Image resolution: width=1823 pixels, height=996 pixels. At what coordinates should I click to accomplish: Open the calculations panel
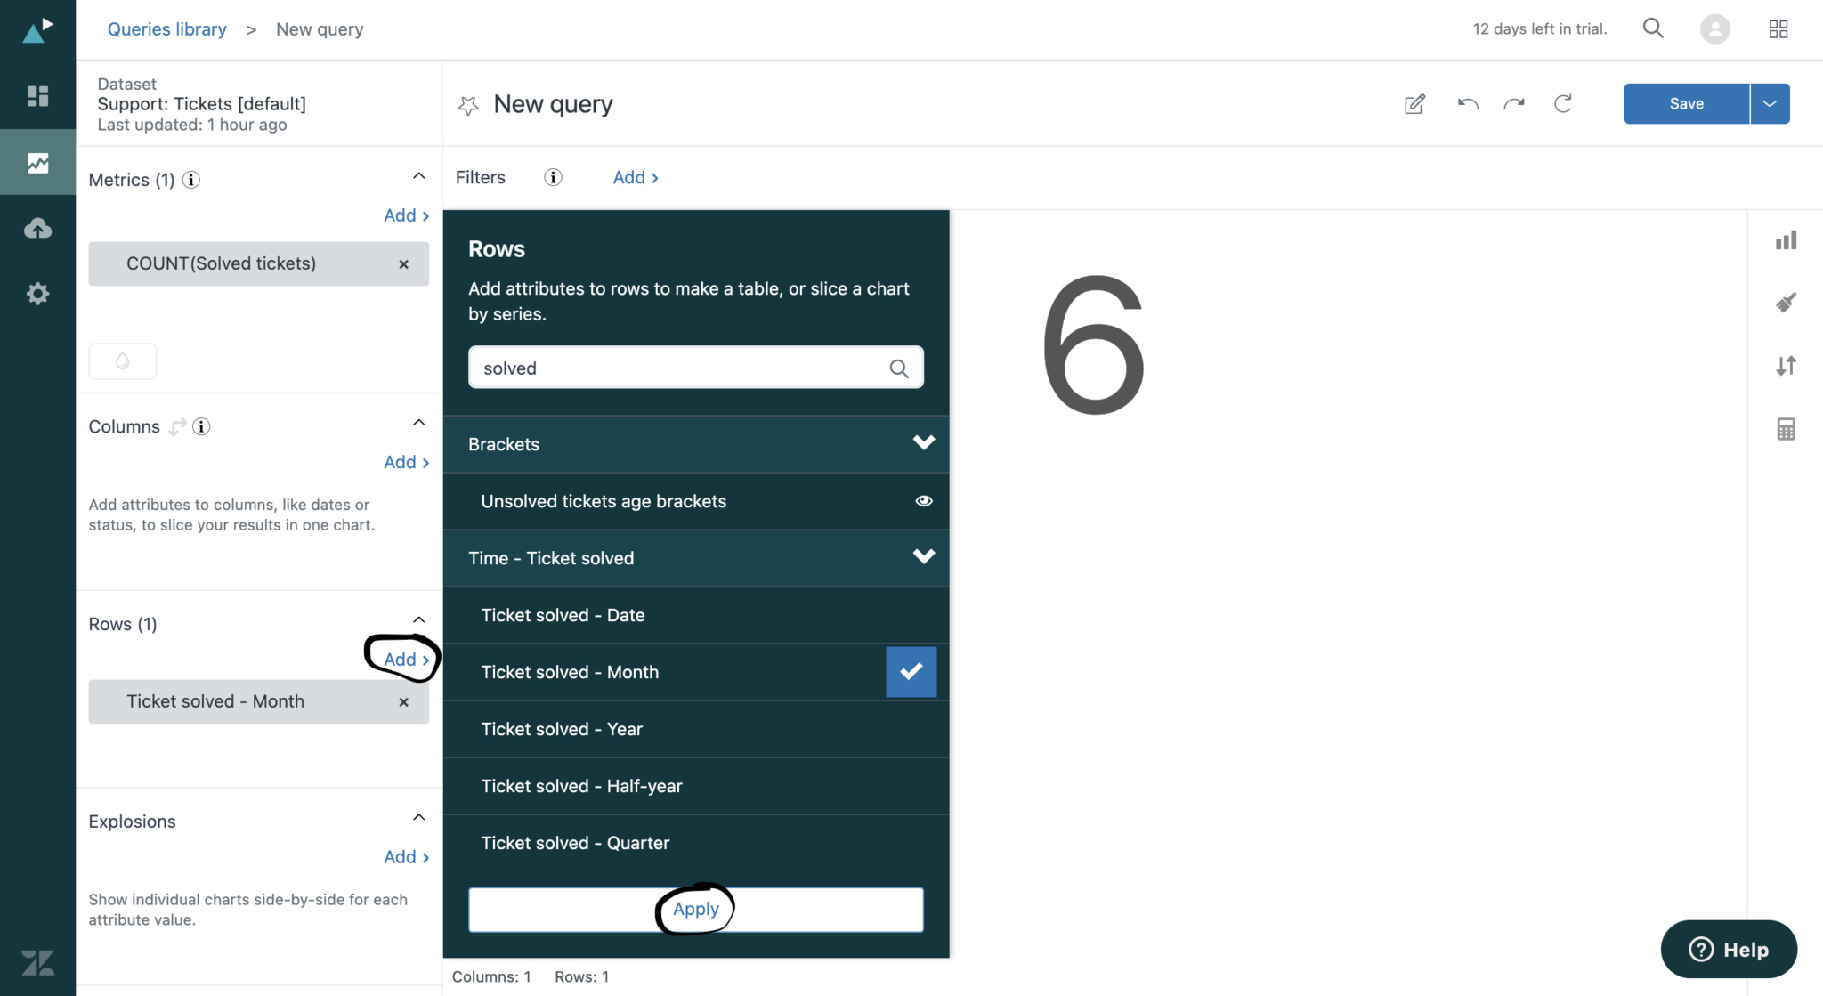(x=1786, y=428)
